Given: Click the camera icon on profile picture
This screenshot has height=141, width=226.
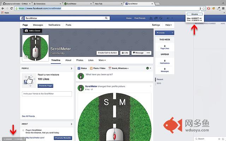Looking at the screenshot, I should 26,57.
